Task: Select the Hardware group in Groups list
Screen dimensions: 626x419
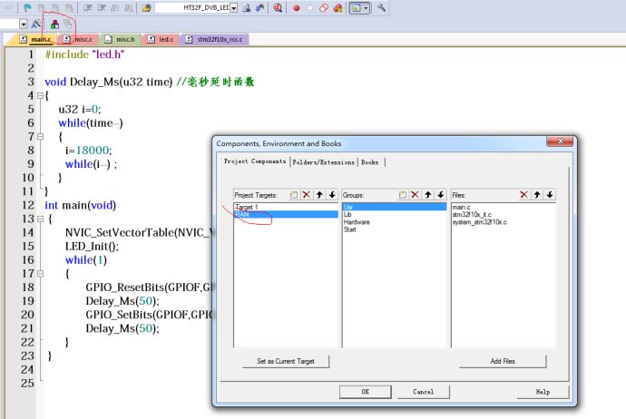Action: tap(357, 221)
